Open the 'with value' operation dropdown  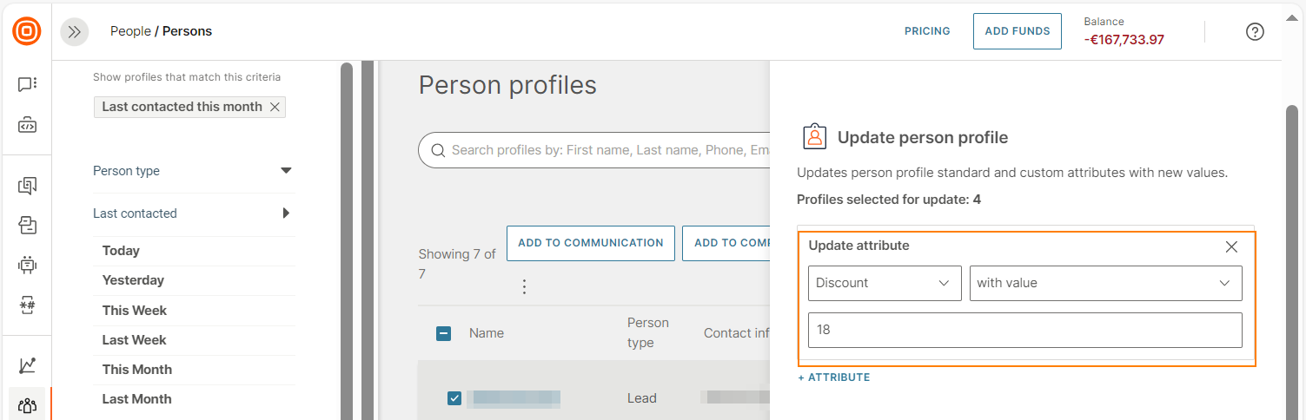pyautogui.click(x=1105, y=283)
